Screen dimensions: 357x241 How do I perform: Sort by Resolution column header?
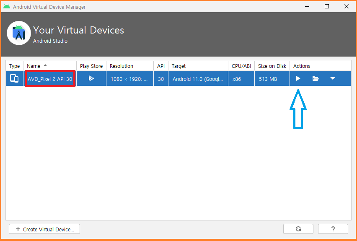pyautogui.click(x=130, y=66)
